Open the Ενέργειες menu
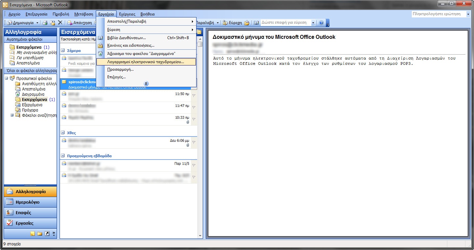The height and width of the screenshot is (250, 474). pyautogui.click(x=127, y=14)
